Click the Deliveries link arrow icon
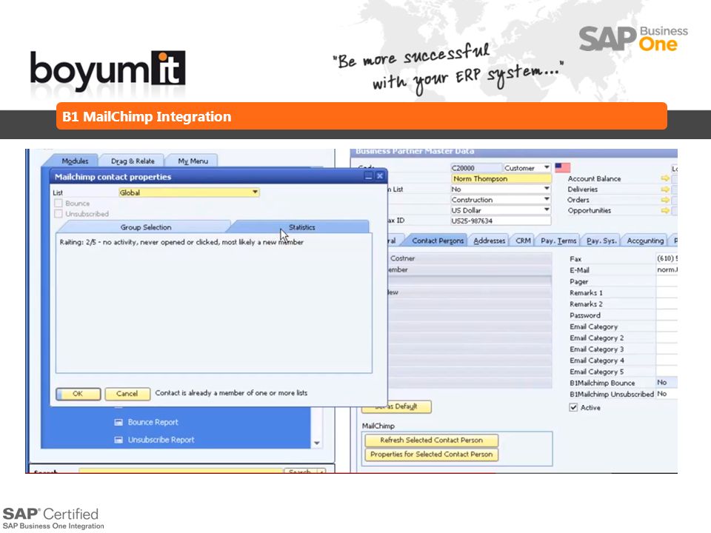The width and height of the screenshot is (711, 533). pyautogui.click(x=665, y=189)
